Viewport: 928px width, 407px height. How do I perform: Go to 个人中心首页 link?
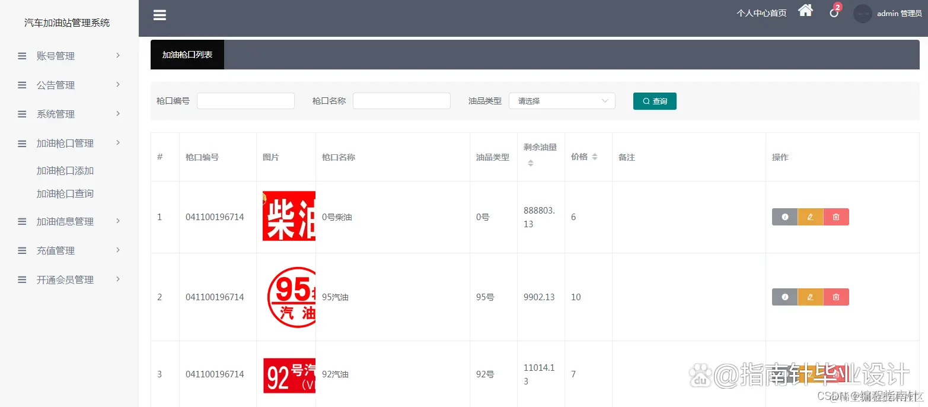point(761,13)
